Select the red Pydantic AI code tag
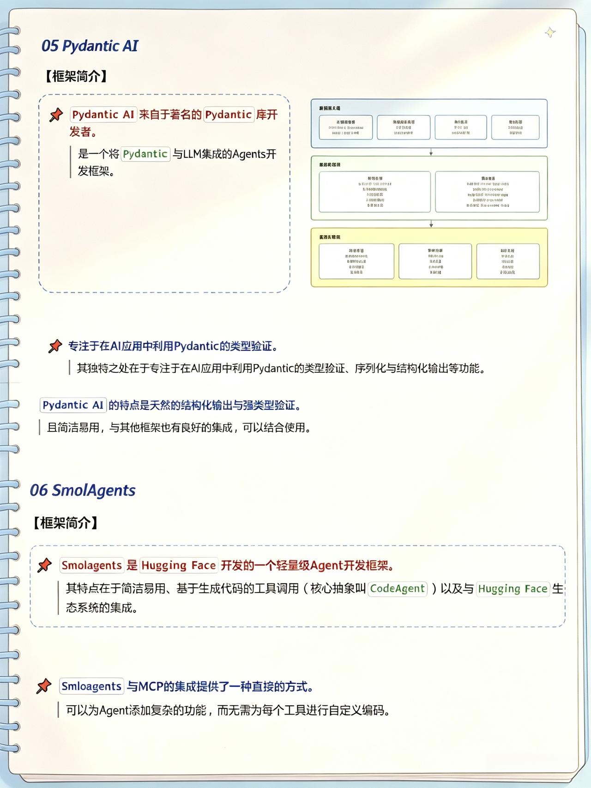Image resolution: width=591 pixels, height=788 pixels. pyautogui.click(x=103, y=115)
